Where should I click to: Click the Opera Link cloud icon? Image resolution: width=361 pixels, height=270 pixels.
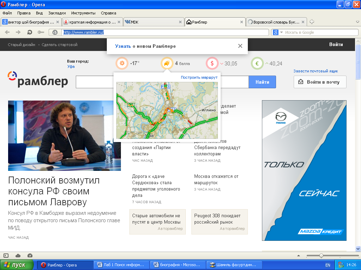18,256
